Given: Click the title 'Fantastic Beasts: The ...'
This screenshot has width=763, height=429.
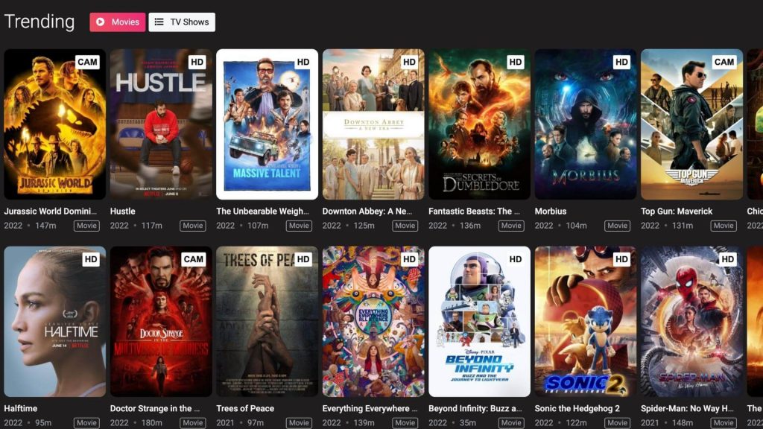Looking at the screenshot, I should pyautogui.click(x=474, y=211).
